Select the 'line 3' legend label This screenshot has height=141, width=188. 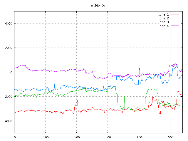click(163, 22)
